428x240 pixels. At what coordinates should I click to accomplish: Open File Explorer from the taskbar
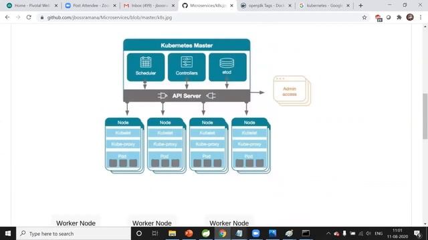[172, 233]
